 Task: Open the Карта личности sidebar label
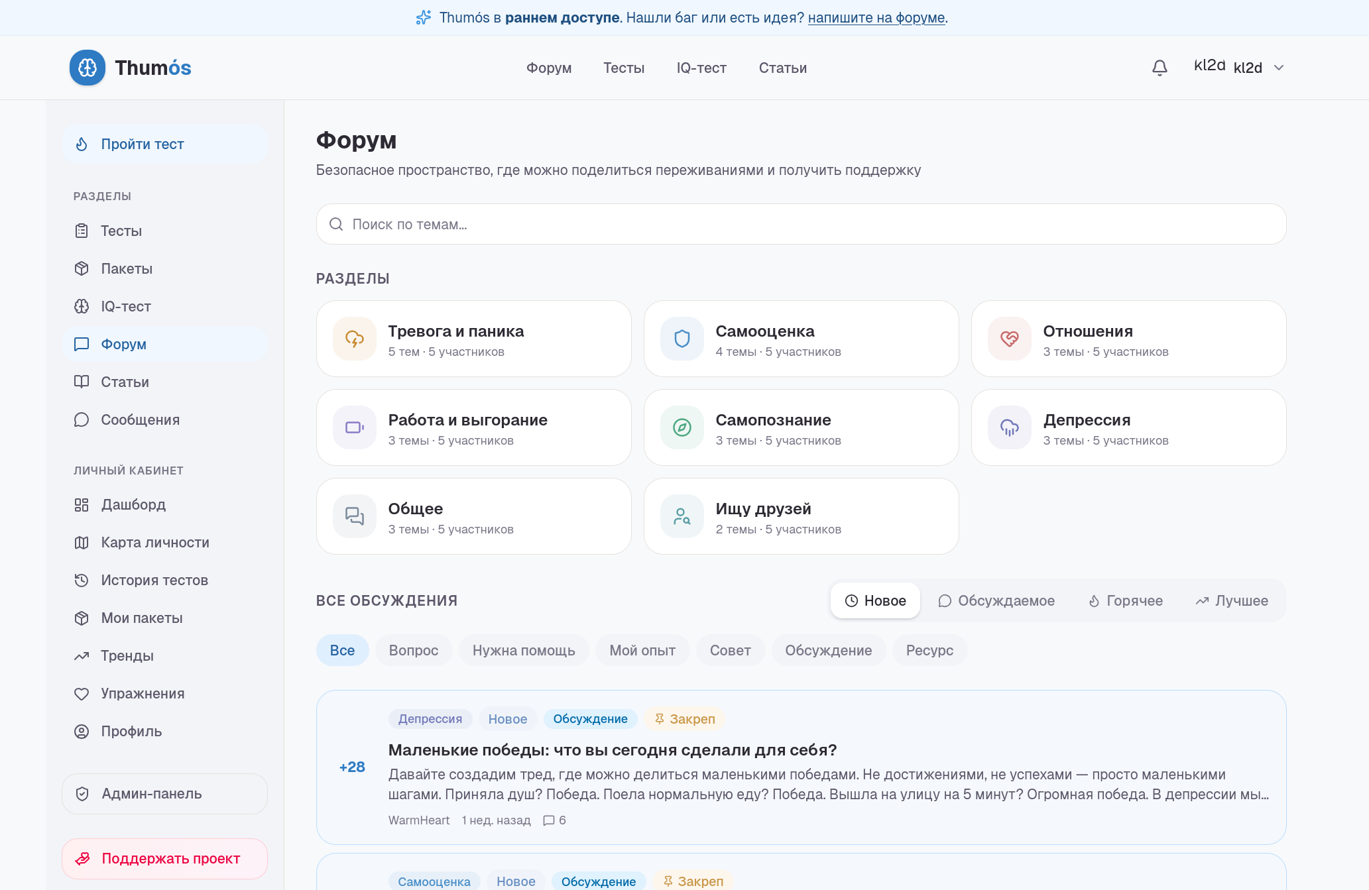pyautogui.click(x=155, y=543)
